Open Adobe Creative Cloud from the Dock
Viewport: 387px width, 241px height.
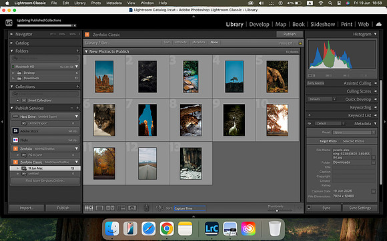[248, 228]
